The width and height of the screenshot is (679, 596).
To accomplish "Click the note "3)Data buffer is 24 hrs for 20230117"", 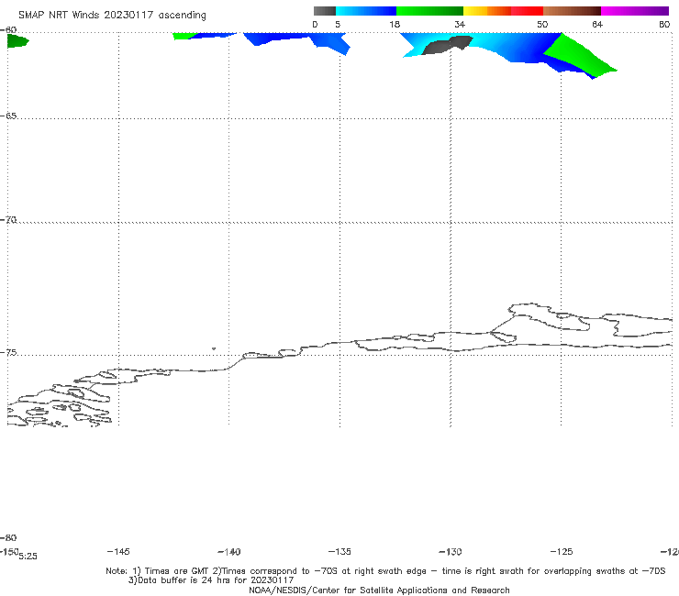I will [x=211, y=580].
